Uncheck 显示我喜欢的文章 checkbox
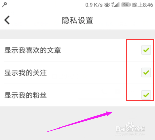The width and height of the screenshot is (155, 140). click(x=146, y=50)
